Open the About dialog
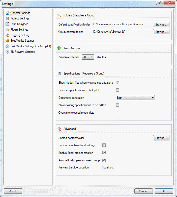The height and width of the screenshot is (197, 177). pyautogui.click(x=13, y=191)
